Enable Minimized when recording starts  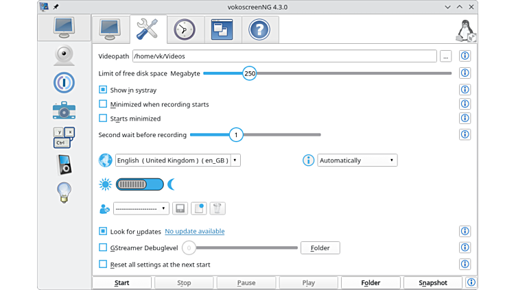coord(103,104)
